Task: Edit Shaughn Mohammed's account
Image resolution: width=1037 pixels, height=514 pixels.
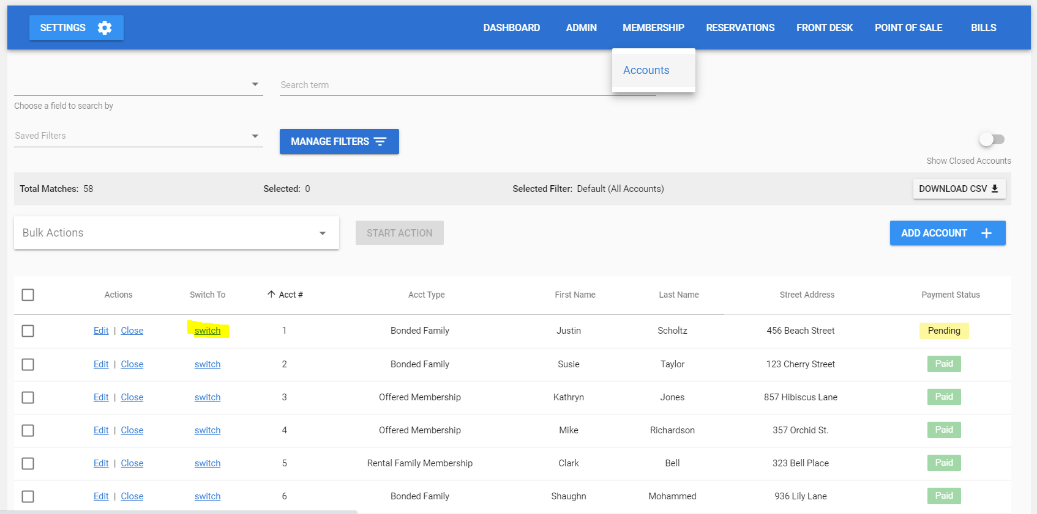Action: [x=101, y=496]
